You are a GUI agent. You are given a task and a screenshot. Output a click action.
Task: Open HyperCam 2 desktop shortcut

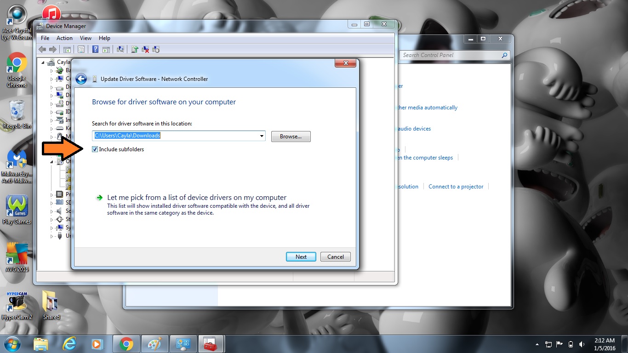tap(17, 305)
